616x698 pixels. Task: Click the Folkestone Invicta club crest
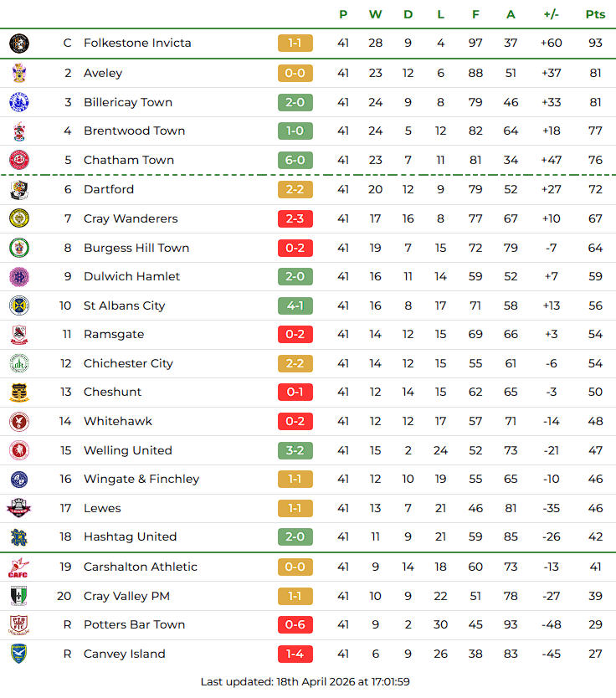[19, 44]
